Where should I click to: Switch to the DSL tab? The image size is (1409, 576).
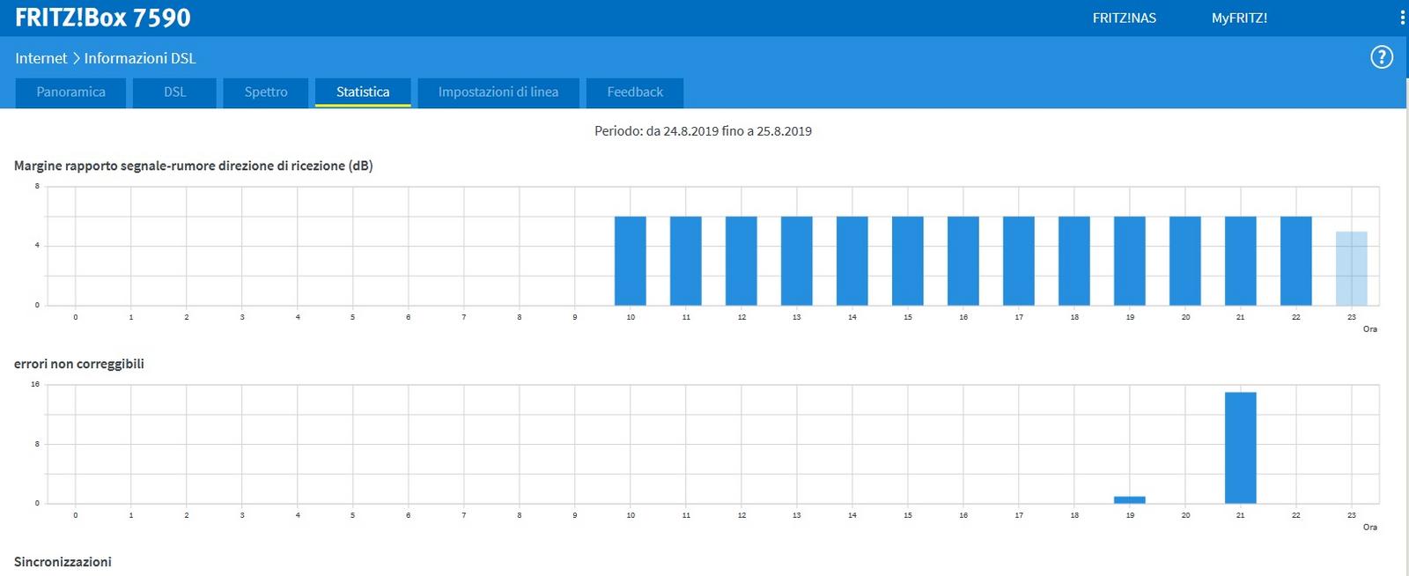(x=174, y=92)
